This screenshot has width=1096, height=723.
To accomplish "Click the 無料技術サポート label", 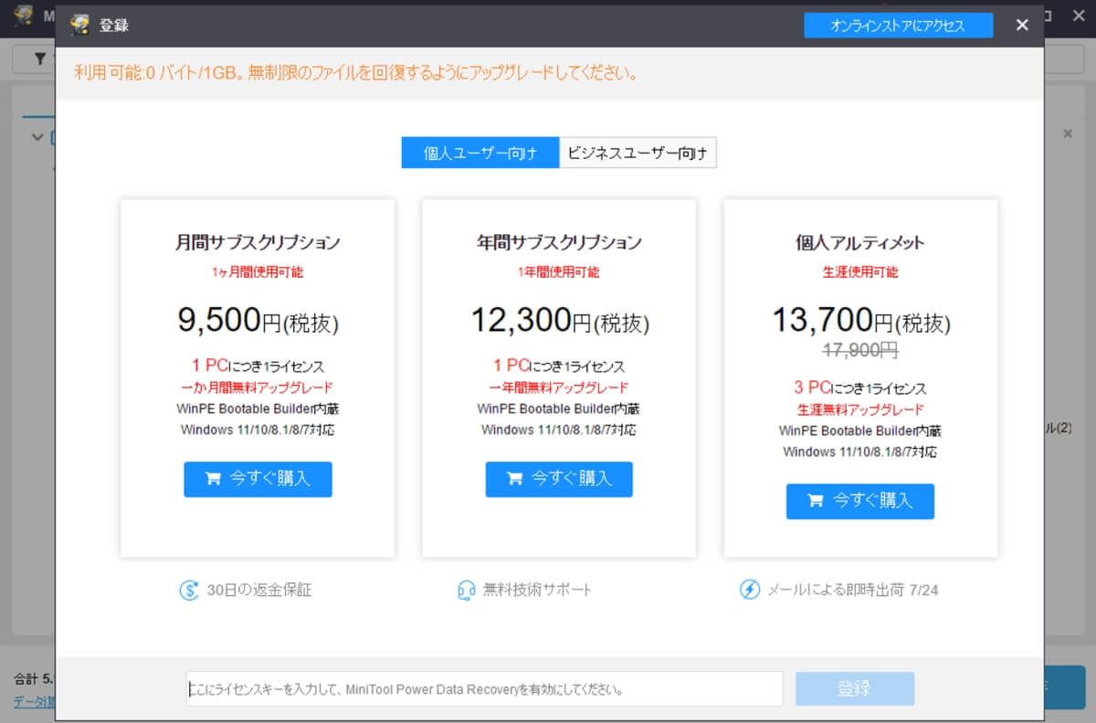I will coord(538,590).
